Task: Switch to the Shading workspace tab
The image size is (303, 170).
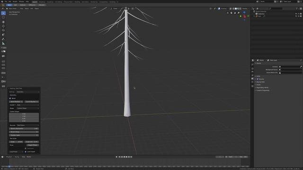Action: click(77, 2)
